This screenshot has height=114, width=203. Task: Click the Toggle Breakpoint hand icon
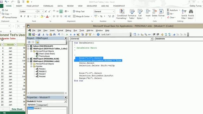162,35
